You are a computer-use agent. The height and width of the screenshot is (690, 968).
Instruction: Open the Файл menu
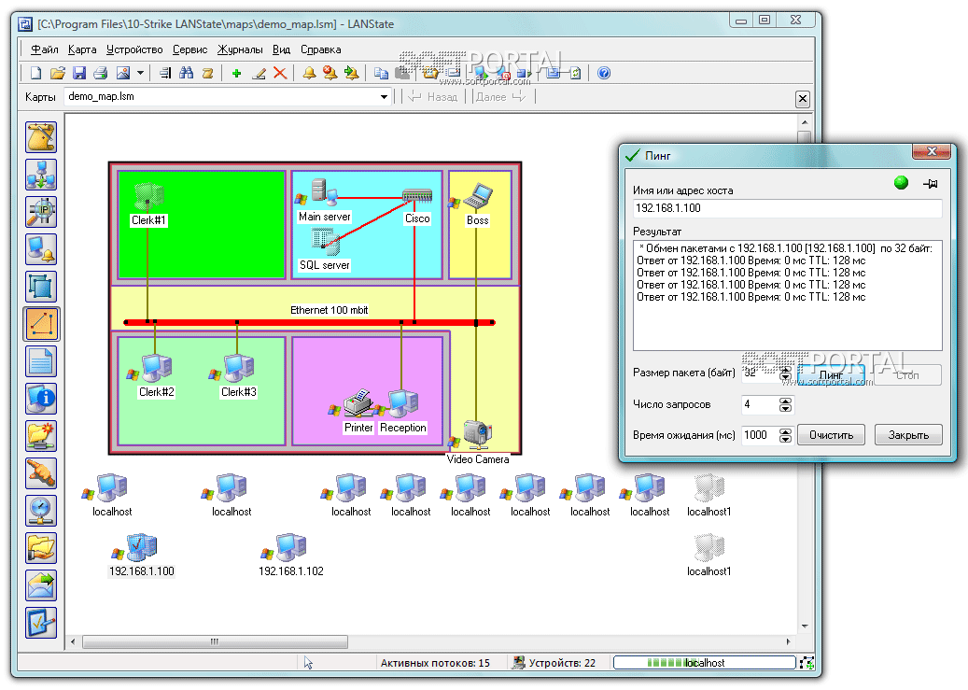(45, 49)
